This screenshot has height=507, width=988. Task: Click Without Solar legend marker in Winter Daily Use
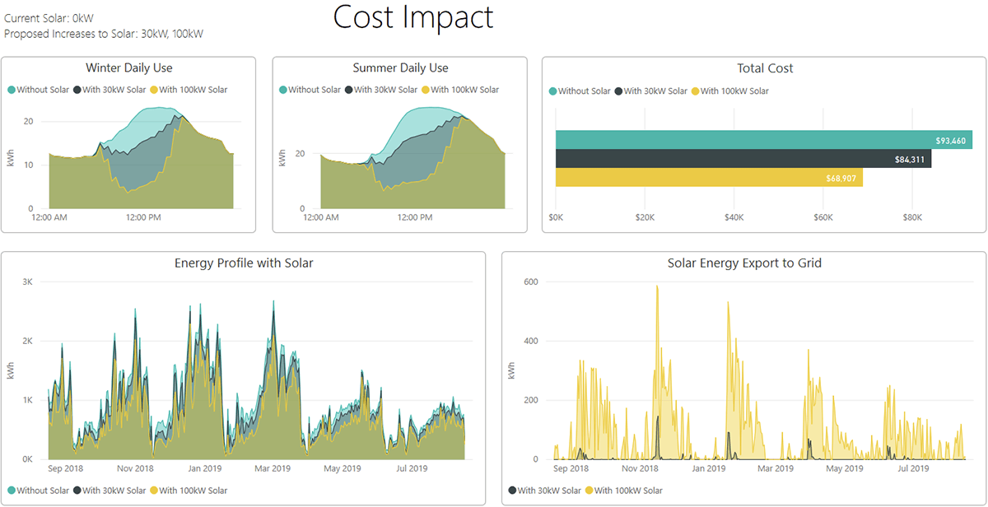click(x=12, y=90)
